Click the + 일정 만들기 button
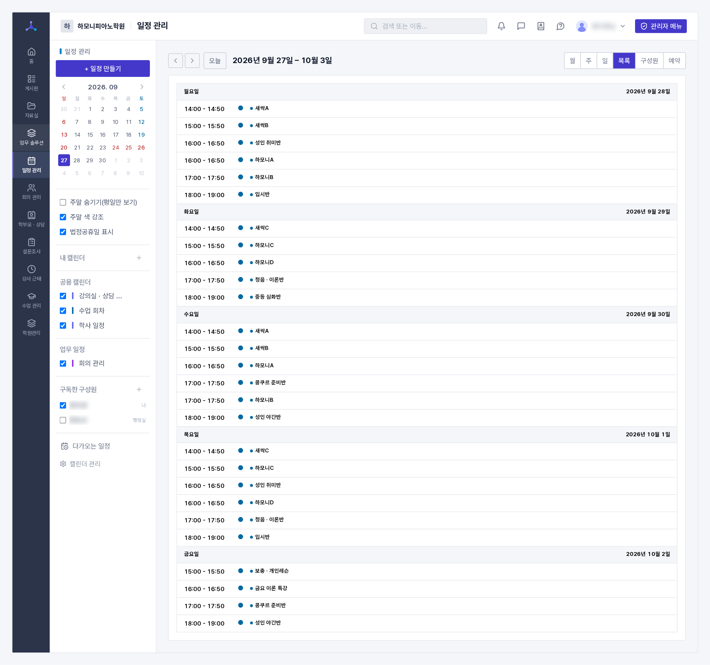710x665 pixels. pyautogui.click(x=103, y=69)
